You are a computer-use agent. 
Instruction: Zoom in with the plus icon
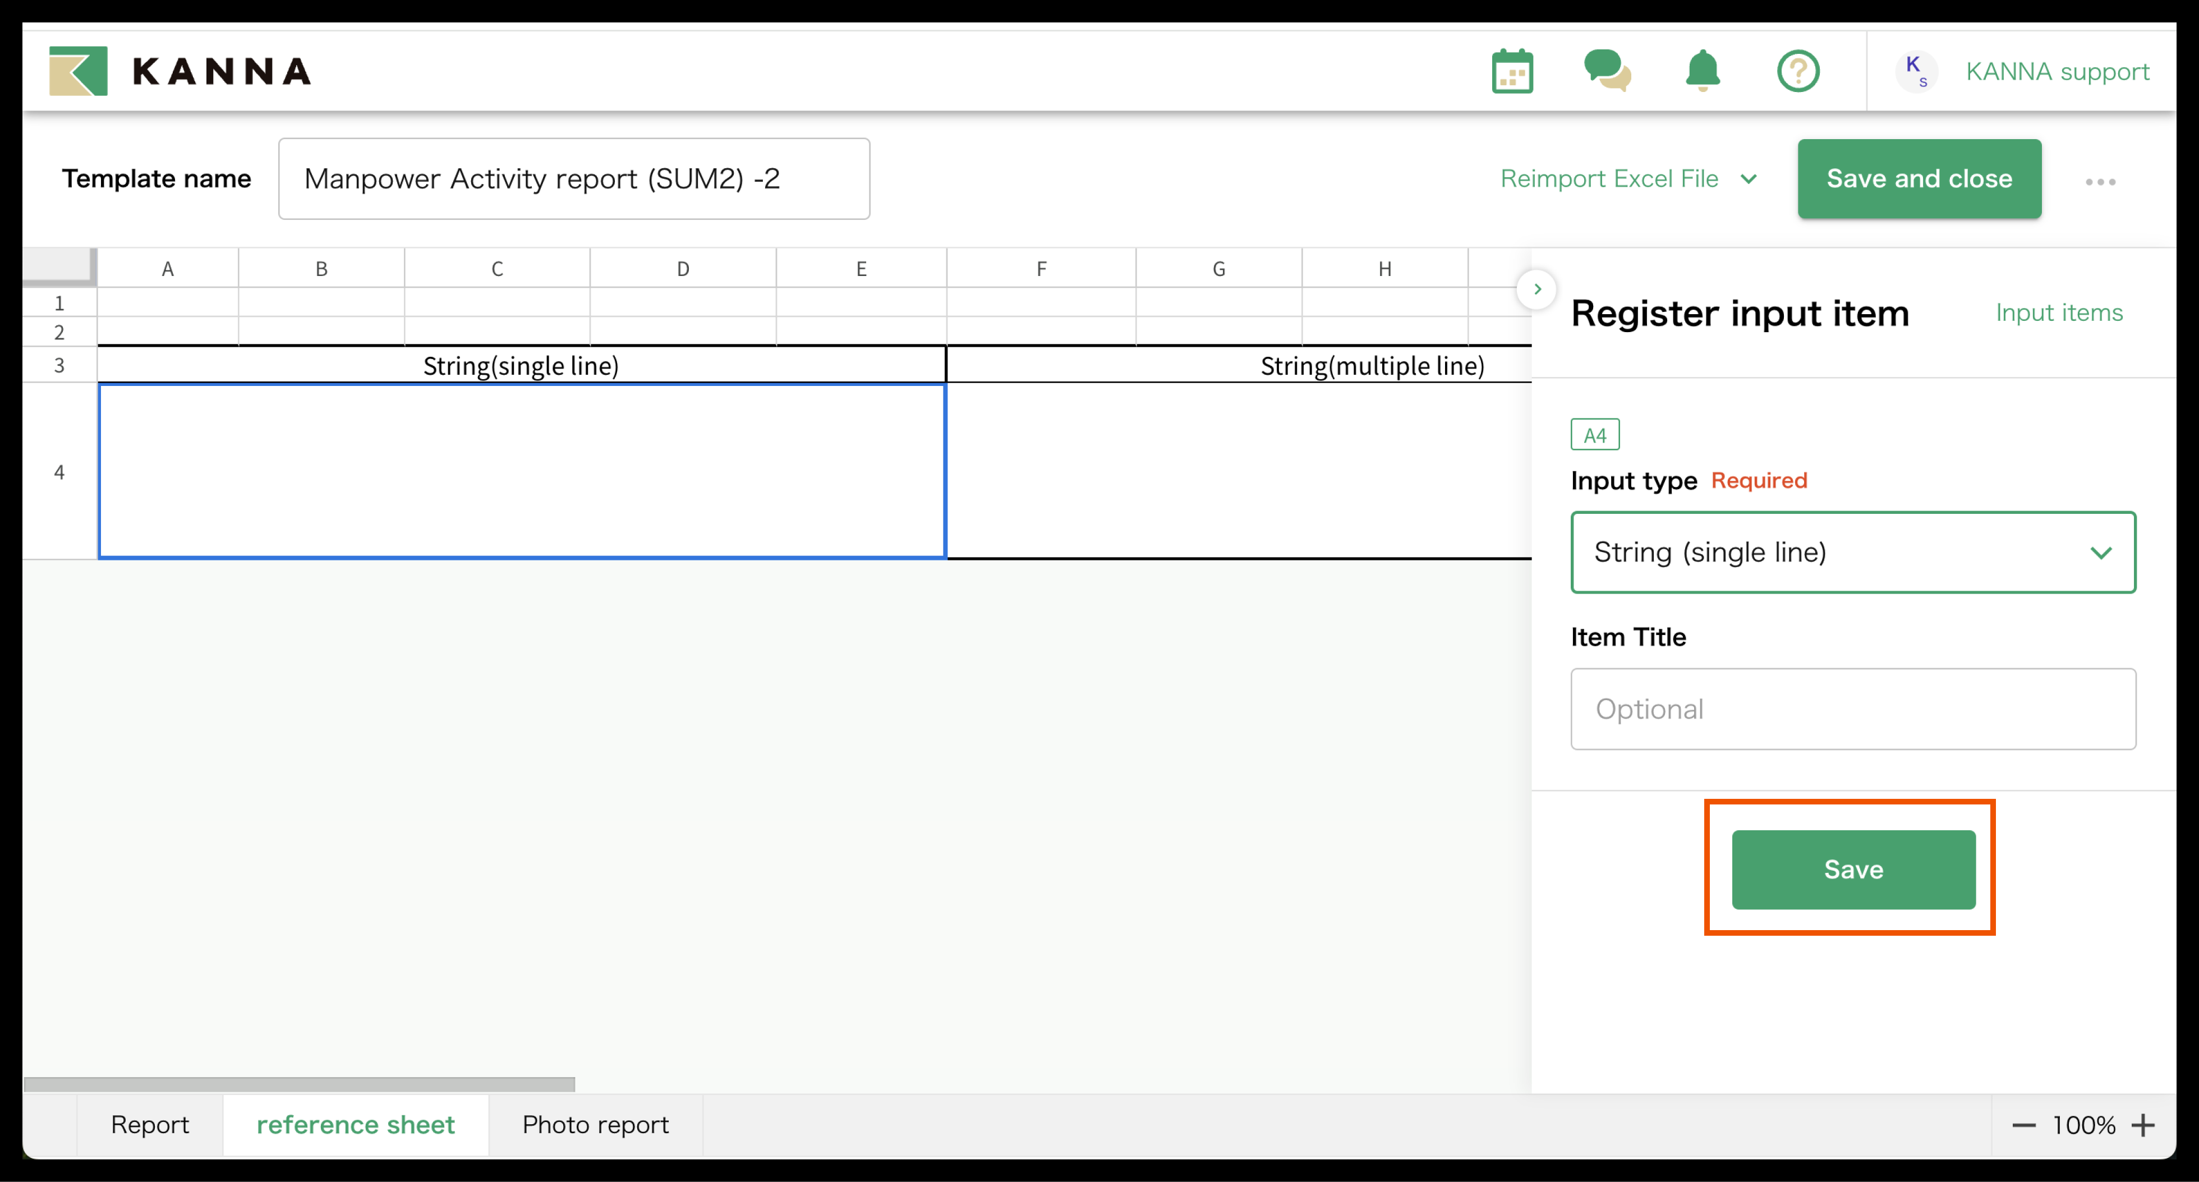[2143, 1126]
